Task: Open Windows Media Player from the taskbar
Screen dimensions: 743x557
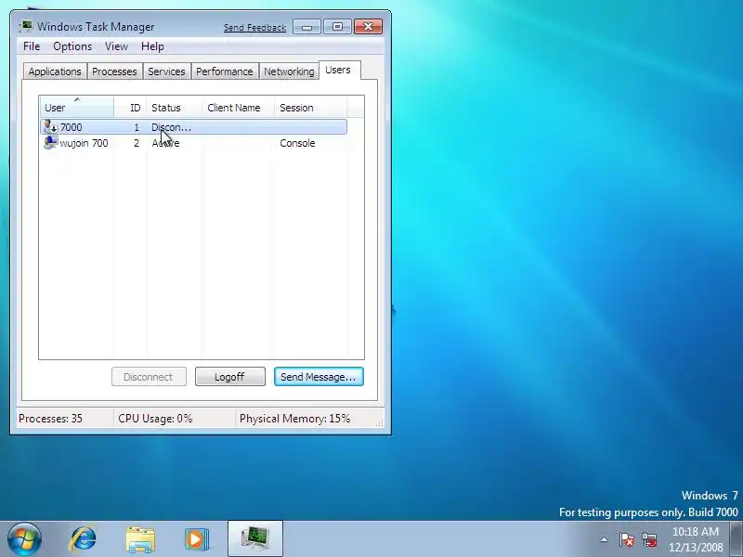Action: [x=197, y=539]
